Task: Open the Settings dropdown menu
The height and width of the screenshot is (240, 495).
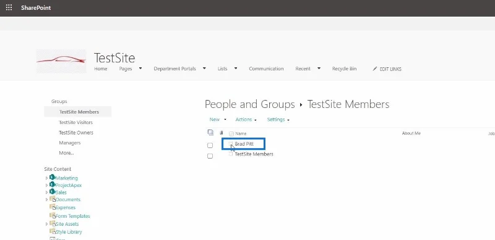Action: tap(278, 119)
